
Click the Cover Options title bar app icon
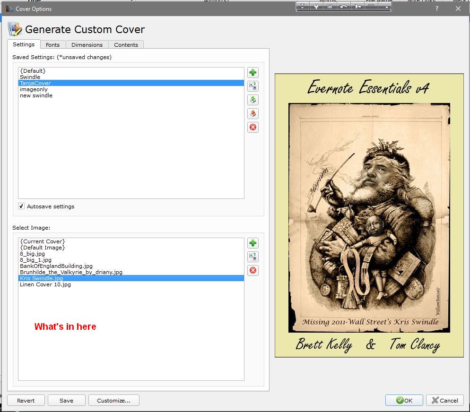(9, 9)
